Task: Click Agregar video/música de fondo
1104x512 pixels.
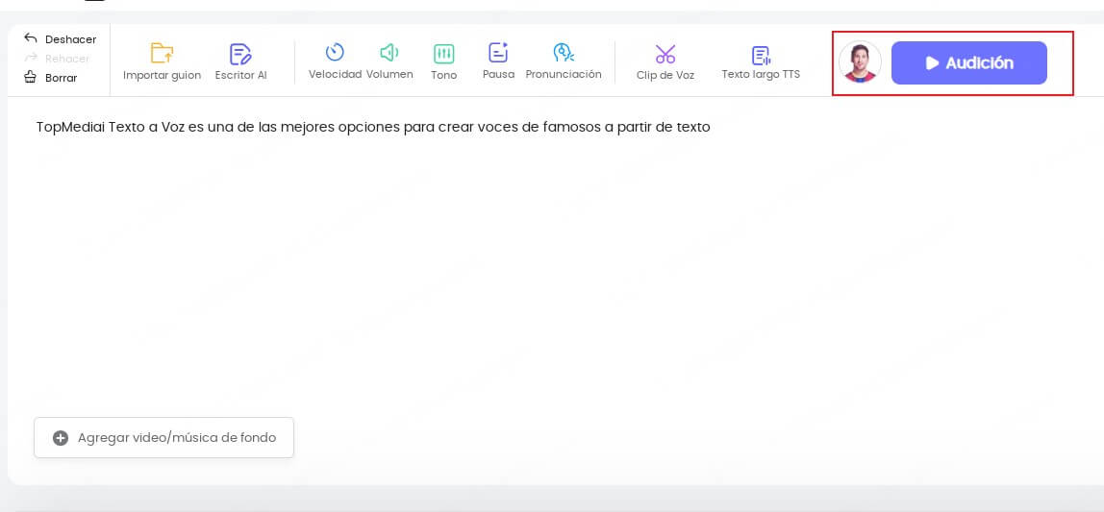Action: 164,437
